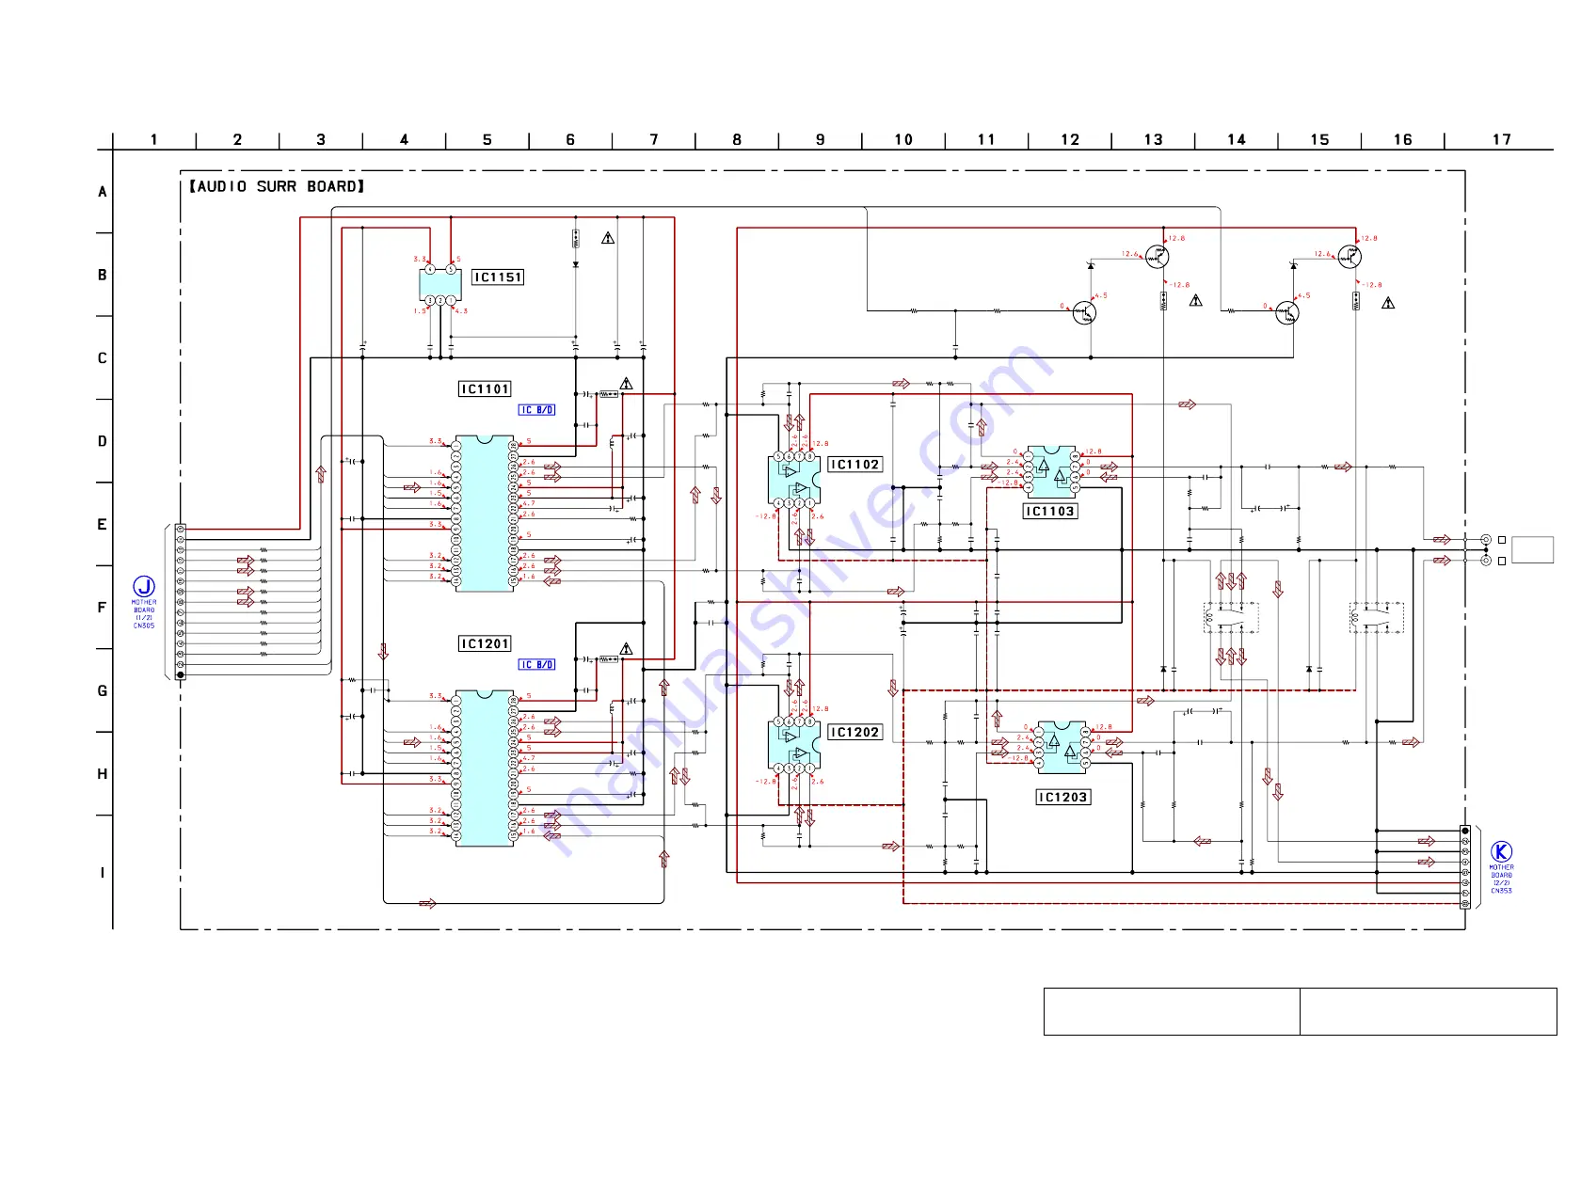
Task: Click the IC1103 chip symbol
Action: coord(1052,472)
